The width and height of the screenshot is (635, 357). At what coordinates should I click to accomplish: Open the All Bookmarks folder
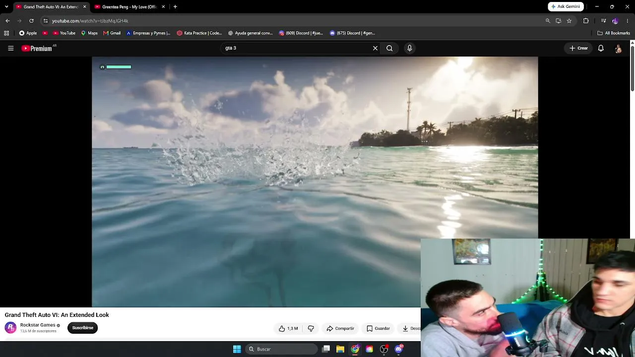click(x=614, y=33)
